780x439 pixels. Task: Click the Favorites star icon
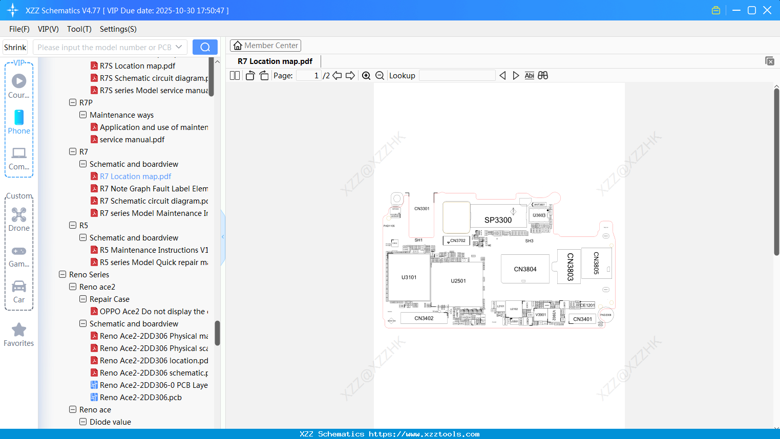[x=18, y=329]
